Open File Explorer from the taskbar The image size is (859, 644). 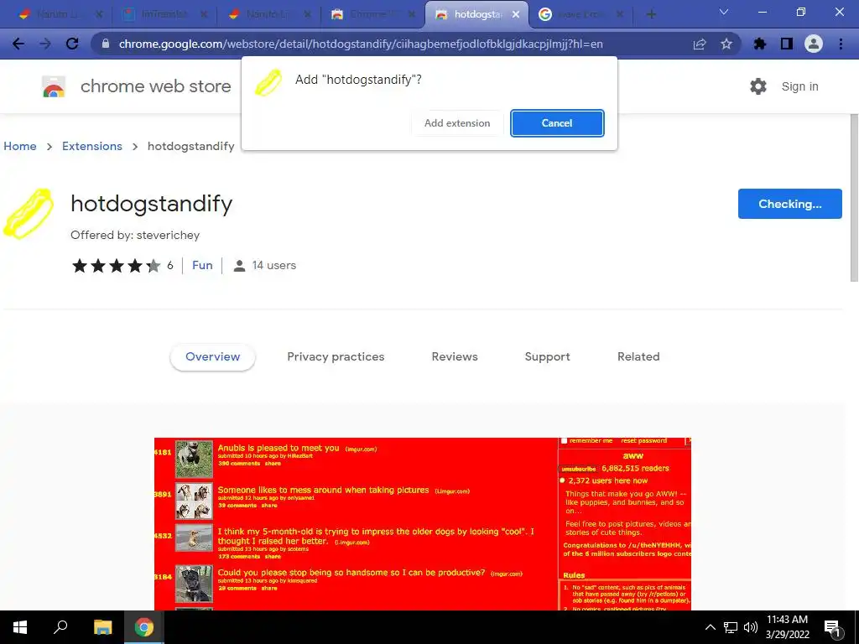pyautogui.click(x=102, y=627)
